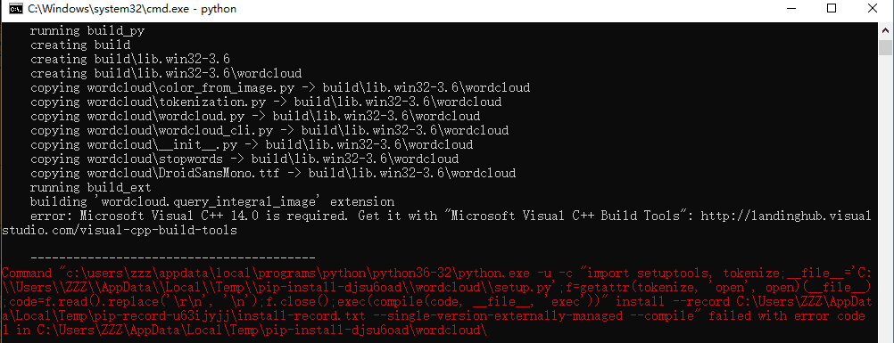Image resolution: width=894 pixels, height=343 pixels.
Task: Click the vertical scrollbar thumb
Action: [884, 48]
